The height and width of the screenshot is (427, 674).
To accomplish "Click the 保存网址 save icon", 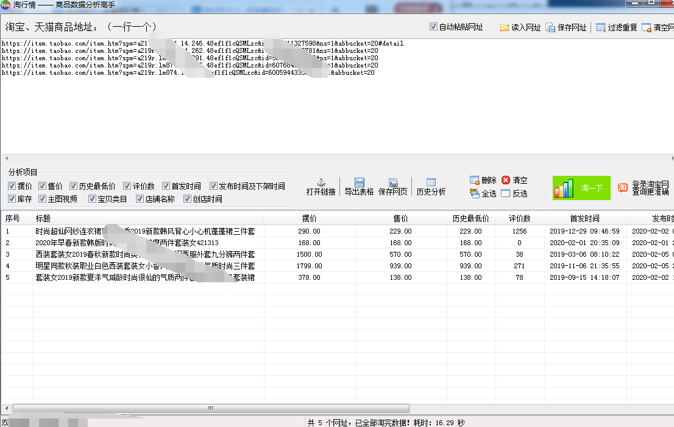I will pos(550,27).
